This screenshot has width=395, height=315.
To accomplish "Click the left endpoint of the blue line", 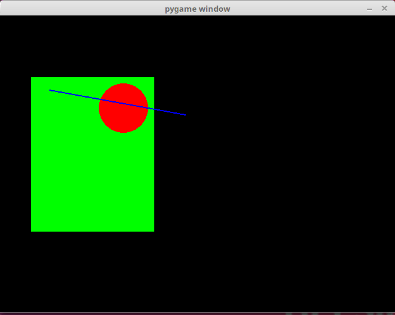I will (50, 90).
